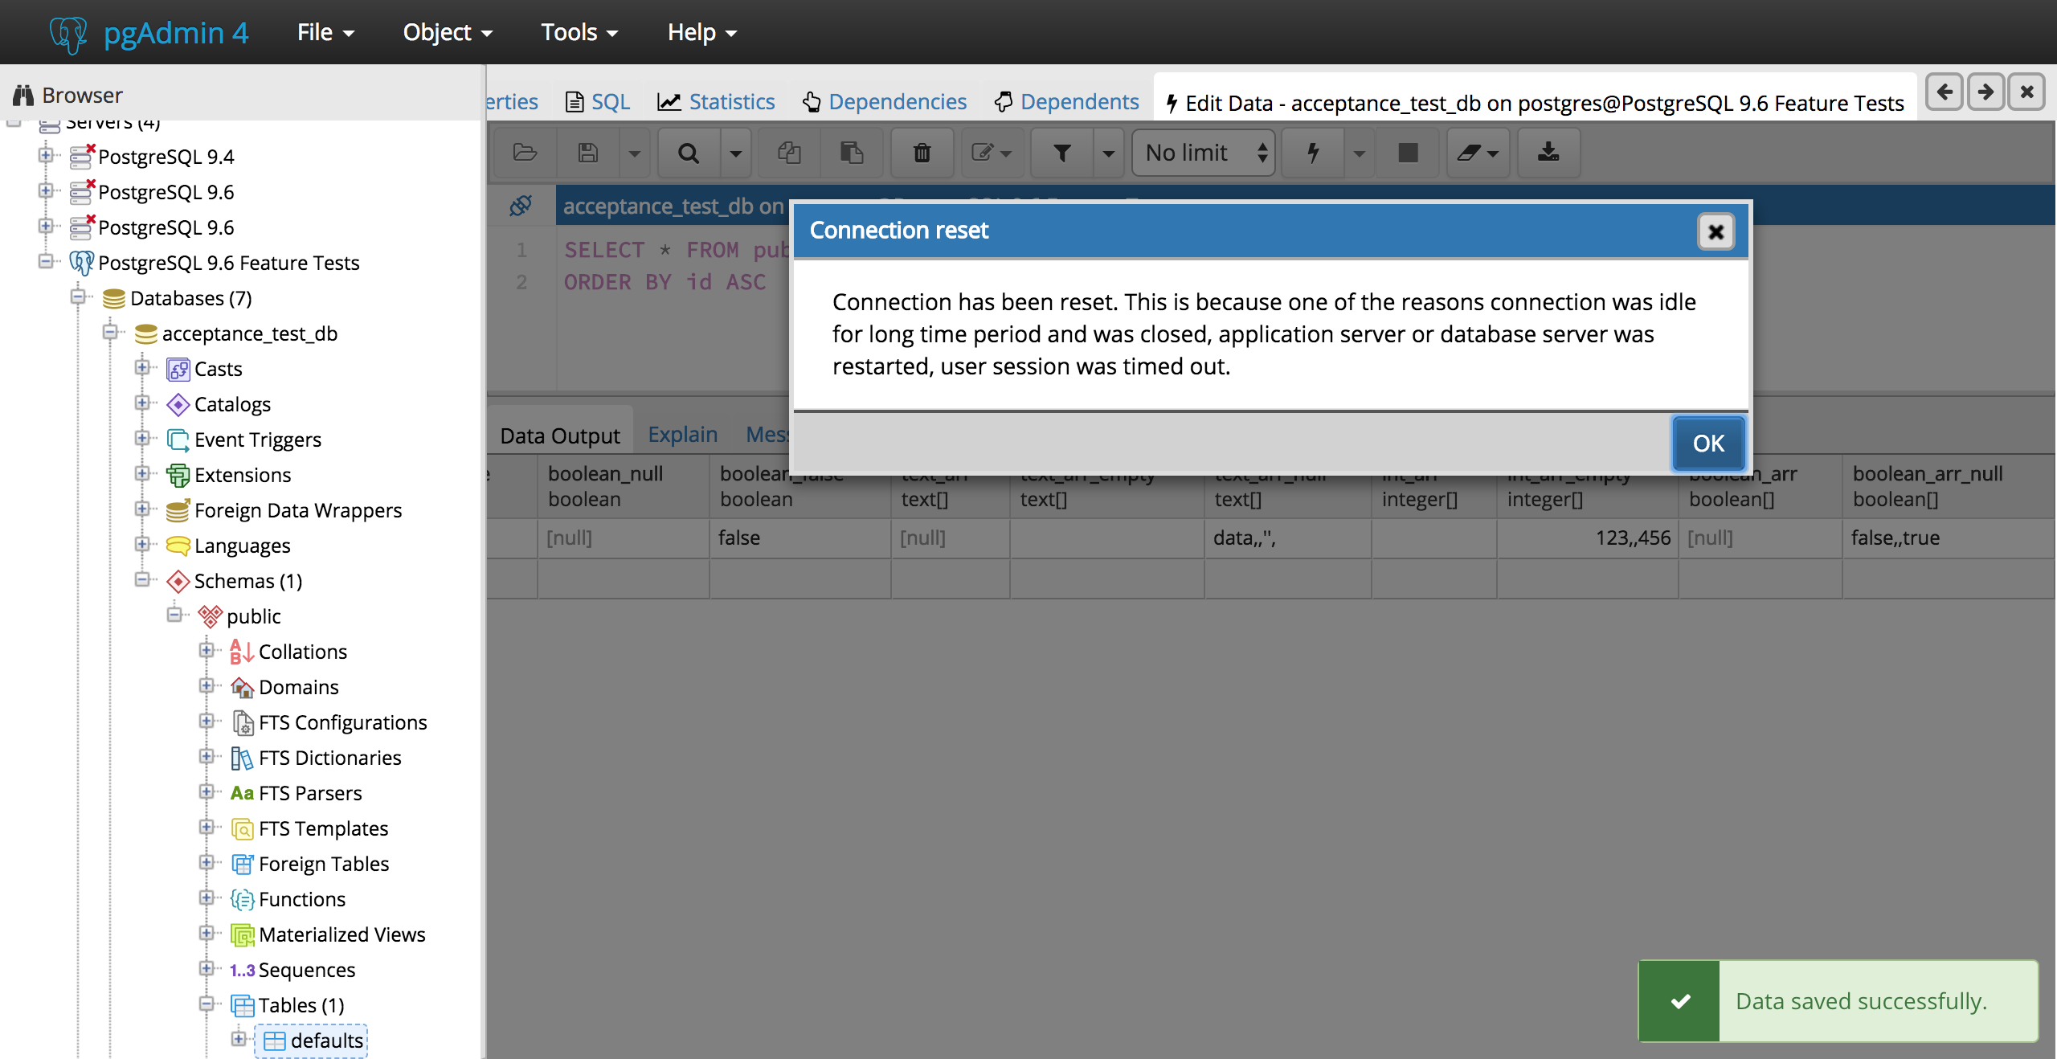The width and height of the screenshot is (2057, 1059).
Task: Click the Download query results icon
Action: pos(1548,153)
